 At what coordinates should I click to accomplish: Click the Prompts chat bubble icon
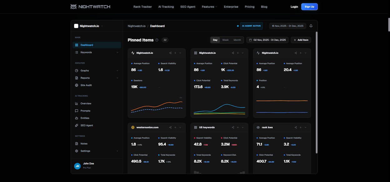pyautogui.click(x=77, y=111)
